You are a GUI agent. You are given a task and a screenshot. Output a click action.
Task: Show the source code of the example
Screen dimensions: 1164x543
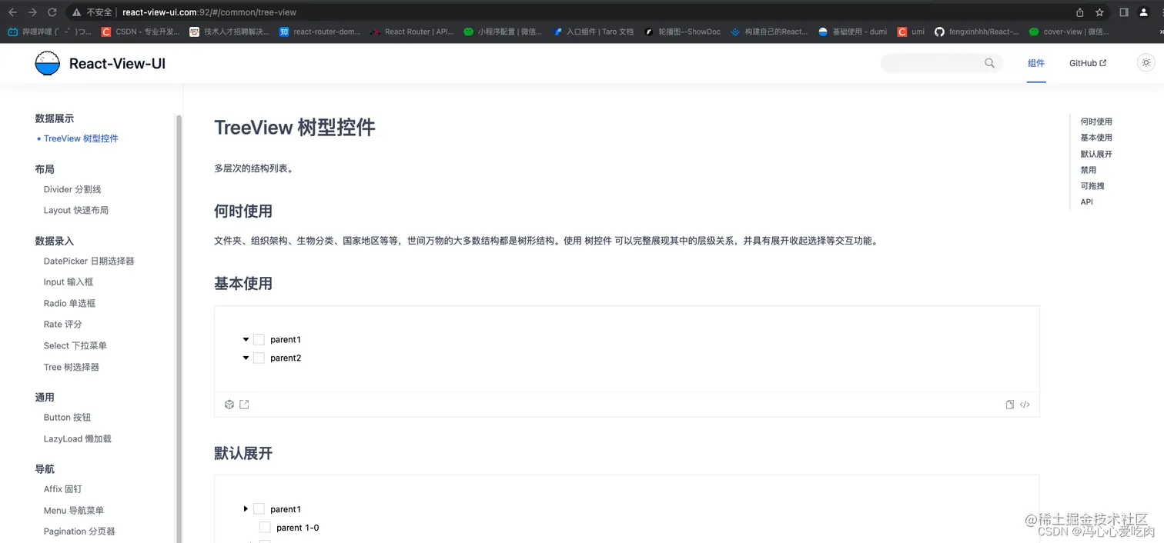point(1024,404)
